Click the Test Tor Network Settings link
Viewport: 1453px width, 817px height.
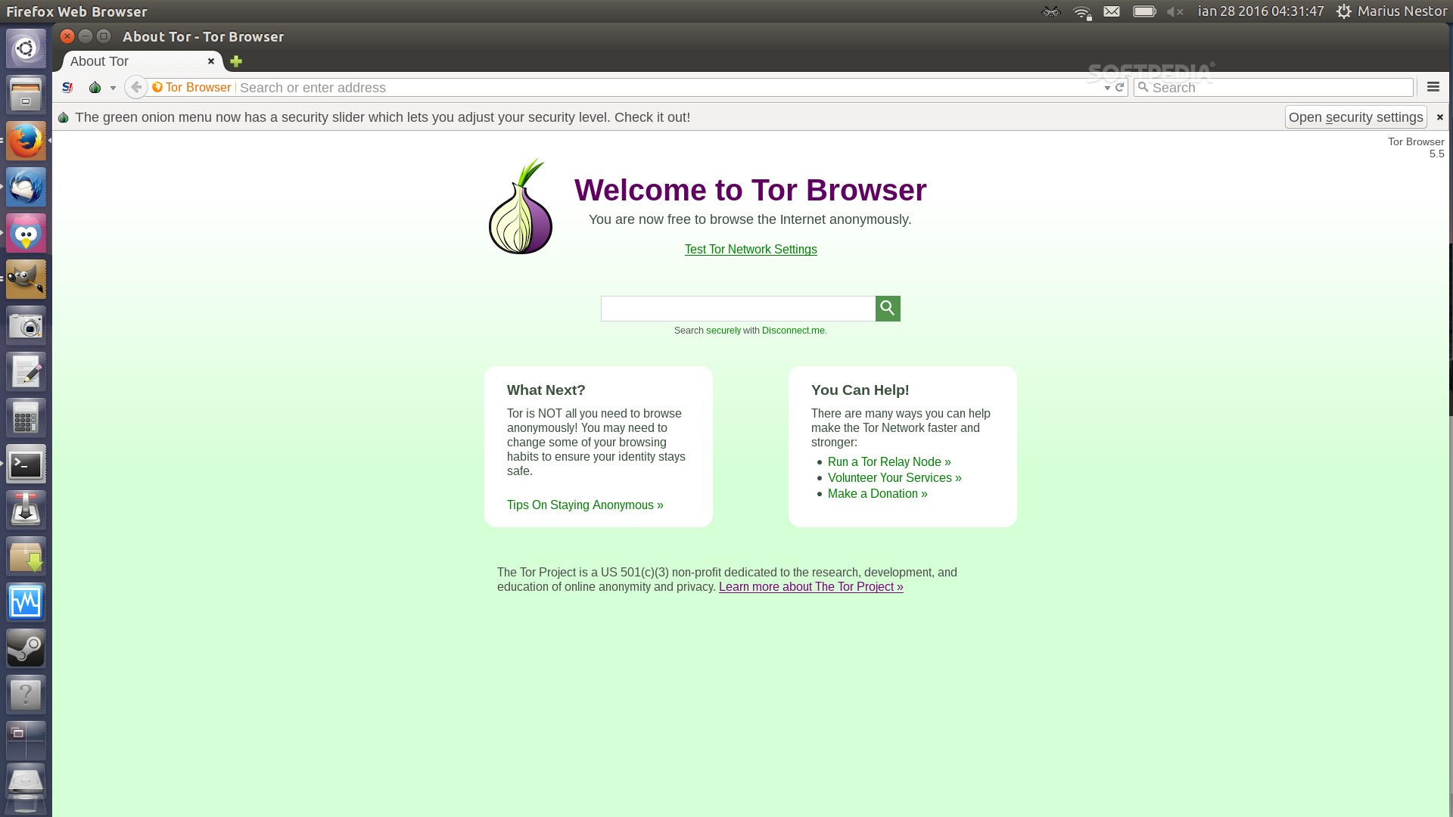tap(751, 250)
